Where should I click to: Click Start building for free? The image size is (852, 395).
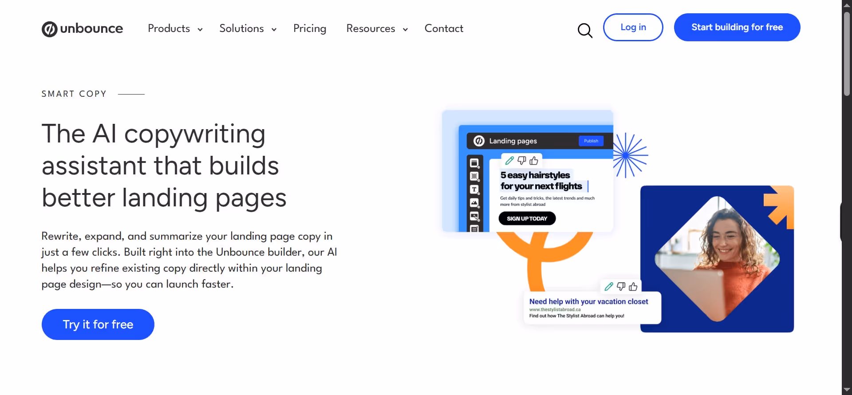coord(737,27)
